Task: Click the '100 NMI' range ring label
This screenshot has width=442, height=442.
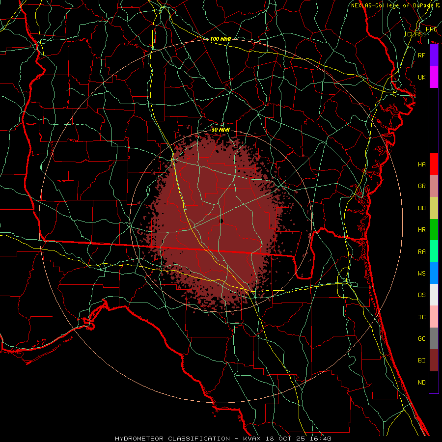Action: coord(221,39)
